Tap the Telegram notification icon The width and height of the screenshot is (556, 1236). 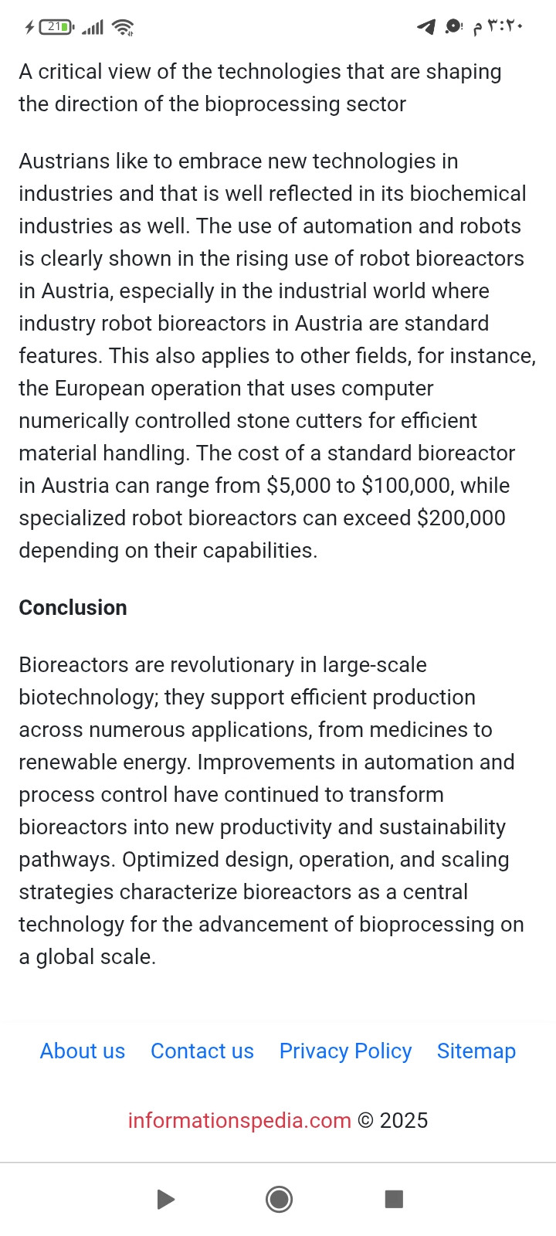tap(425, 27)
